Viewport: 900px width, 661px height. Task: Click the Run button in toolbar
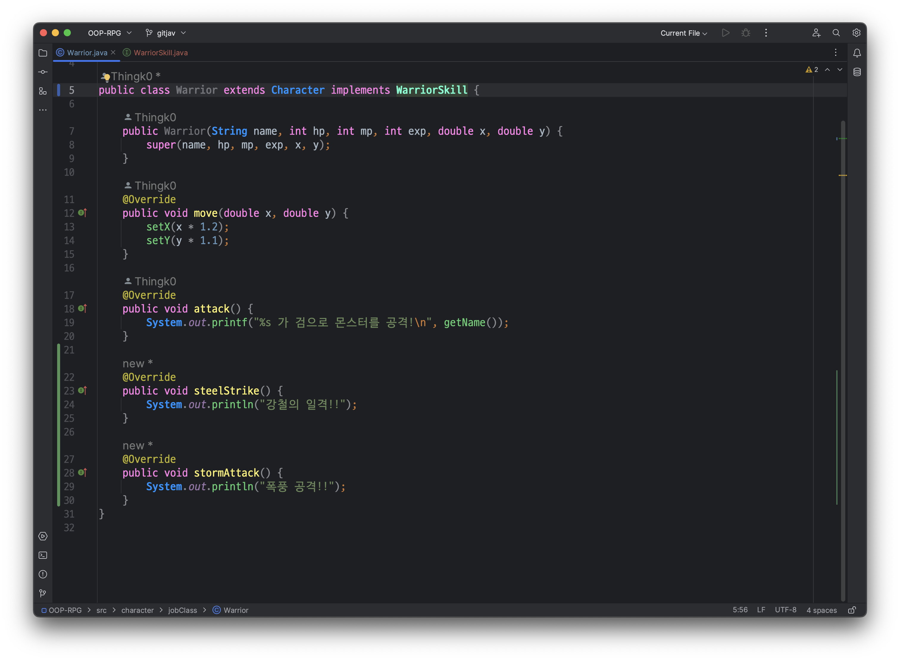pyautogui.click(x=725, y=33)
